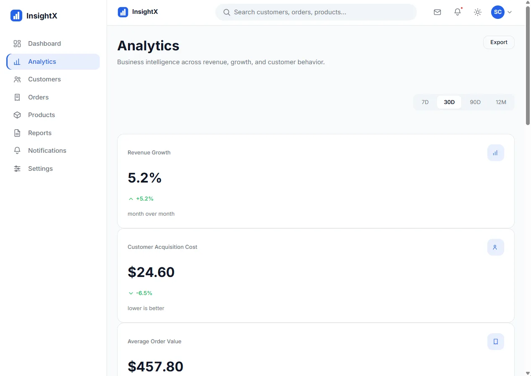
Task: Click the $24.60 value
Action: 151,272
